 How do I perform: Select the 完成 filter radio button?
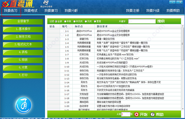click(86, 21)
